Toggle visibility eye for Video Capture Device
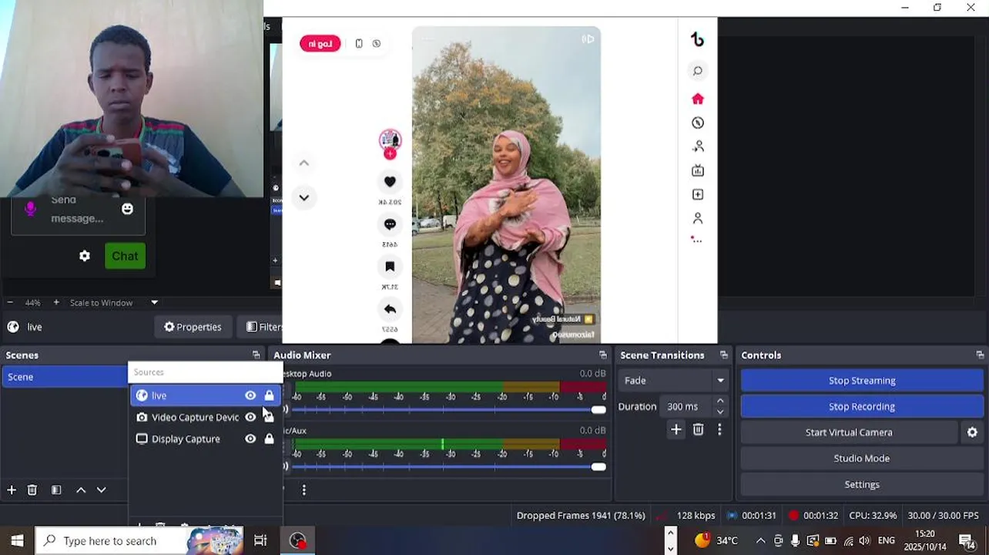Viewport: 989px width, 555px height. coord(250,417)
